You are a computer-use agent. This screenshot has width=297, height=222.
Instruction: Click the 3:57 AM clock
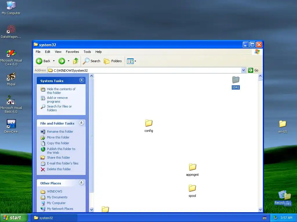tap(286, 218)
